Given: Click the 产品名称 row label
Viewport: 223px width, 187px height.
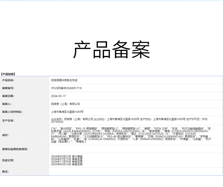Looking at the screenshot, I should point(8,80).
